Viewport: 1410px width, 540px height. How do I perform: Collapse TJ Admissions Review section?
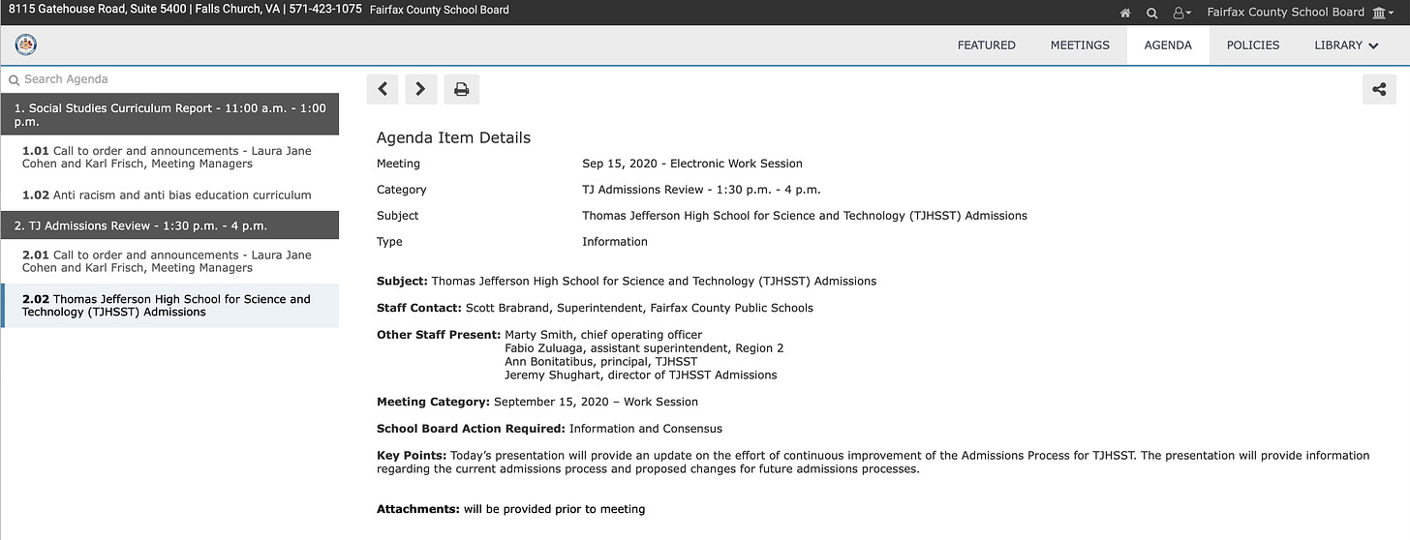click(x=169, y=225)
